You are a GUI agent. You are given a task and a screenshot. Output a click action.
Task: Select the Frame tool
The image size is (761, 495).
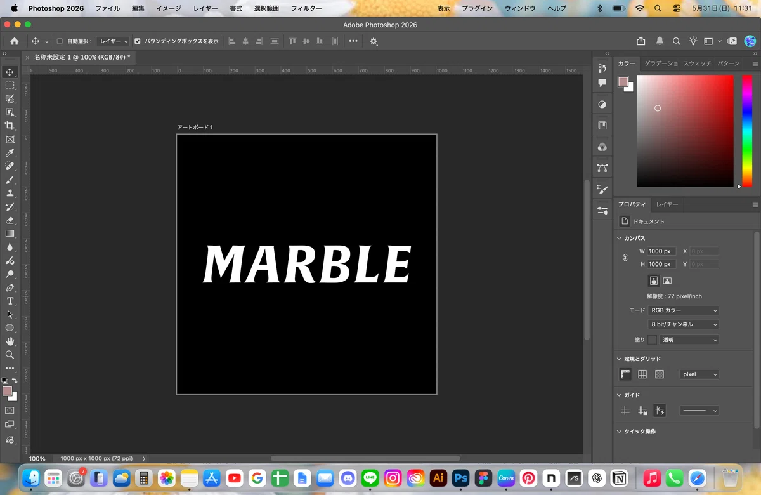pyautogui.click(x=10, y=140)
